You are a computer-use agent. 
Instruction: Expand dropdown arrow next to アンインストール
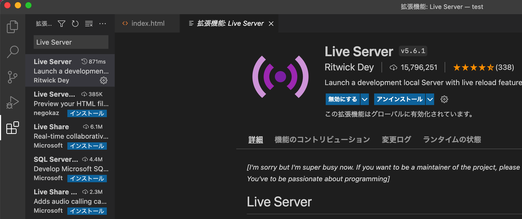[x=430, y=99]
